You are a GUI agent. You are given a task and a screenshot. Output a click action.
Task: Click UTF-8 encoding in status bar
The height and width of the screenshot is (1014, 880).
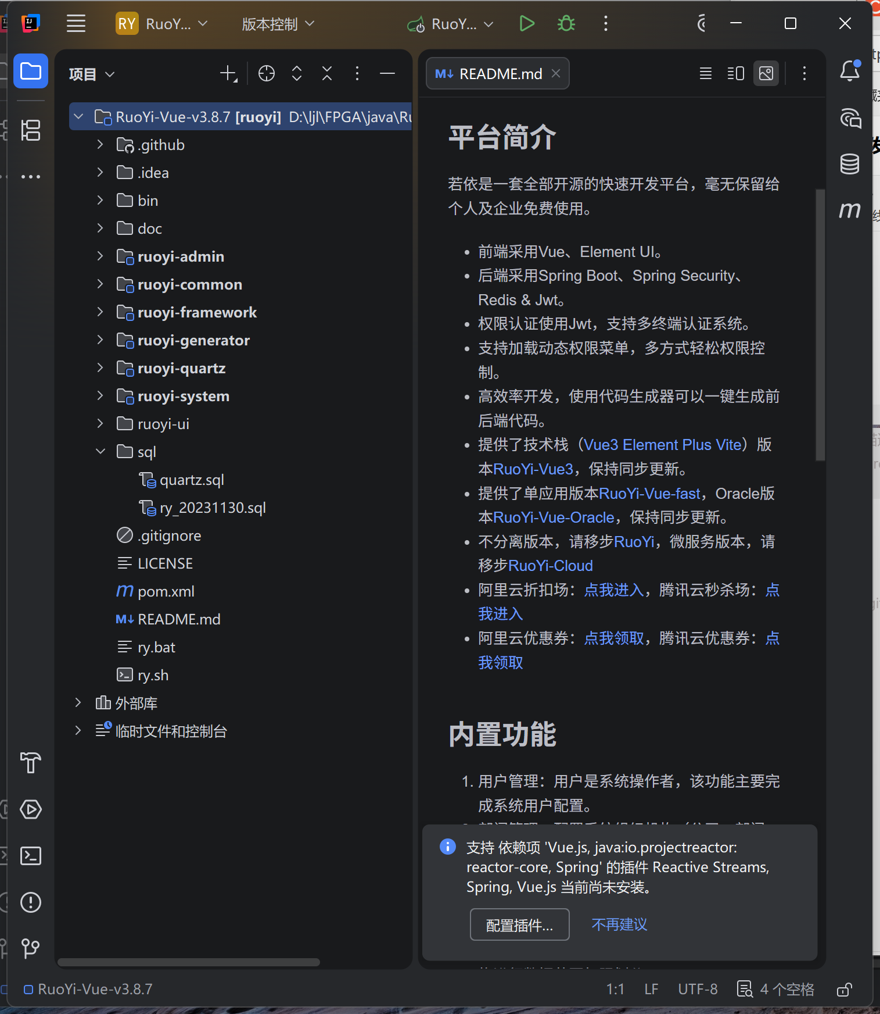pyautogui.click(x=698, y=990)
